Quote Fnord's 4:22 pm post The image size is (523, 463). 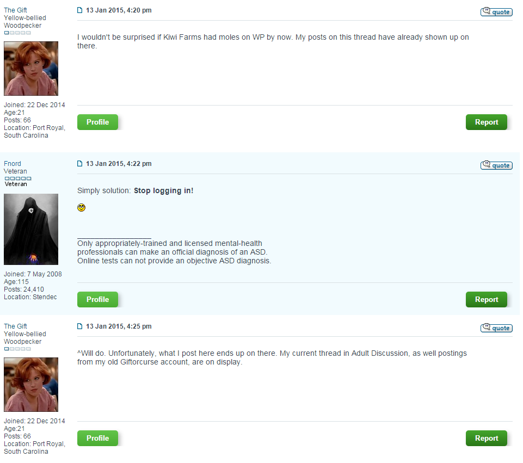click(x=496, y=165)
